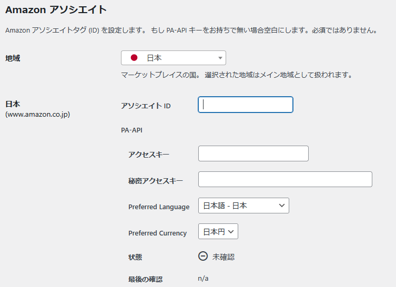Click the 未確認 status circle-minus icon

pos(203,256)
